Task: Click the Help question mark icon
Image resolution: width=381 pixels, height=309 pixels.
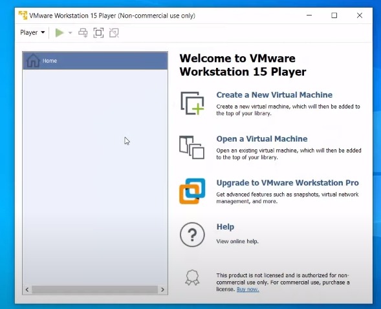Action: pos(192,235)
